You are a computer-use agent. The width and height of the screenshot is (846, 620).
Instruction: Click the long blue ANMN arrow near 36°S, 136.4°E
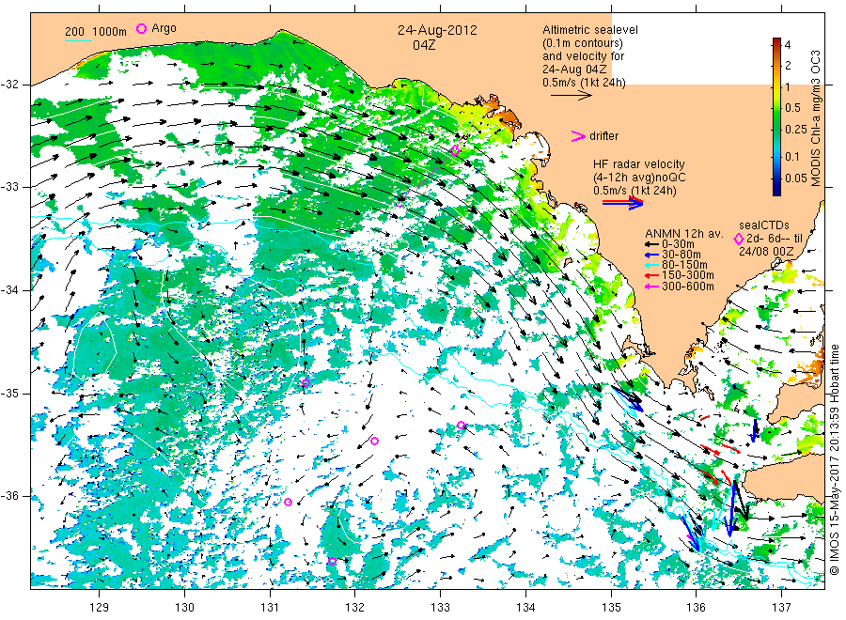point(731,508)
